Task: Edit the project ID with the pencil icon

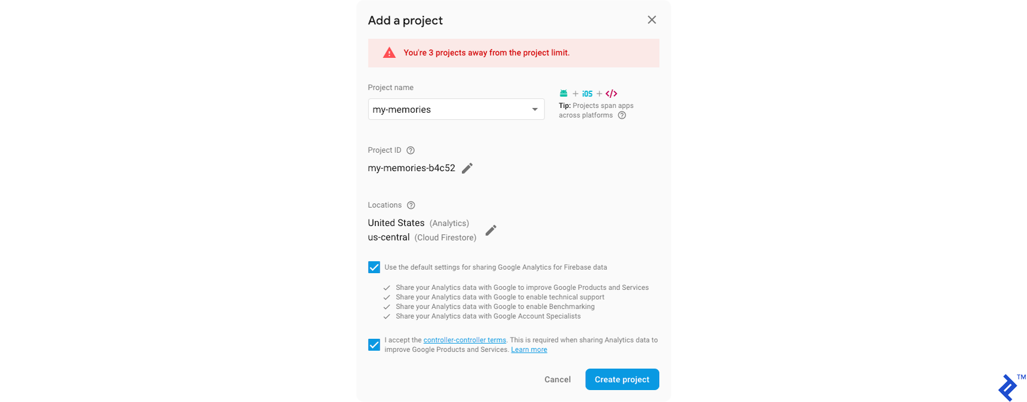Action: tap(467, 168)
